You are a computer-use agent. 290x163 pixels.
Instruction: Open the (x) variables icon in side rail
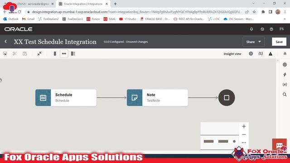pos(285,85)
